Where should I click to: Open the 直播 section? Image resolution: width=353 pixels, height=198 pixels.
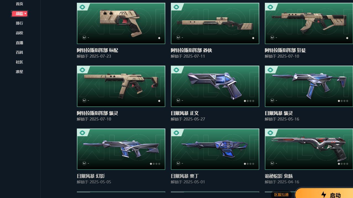[x=19, y=43]
